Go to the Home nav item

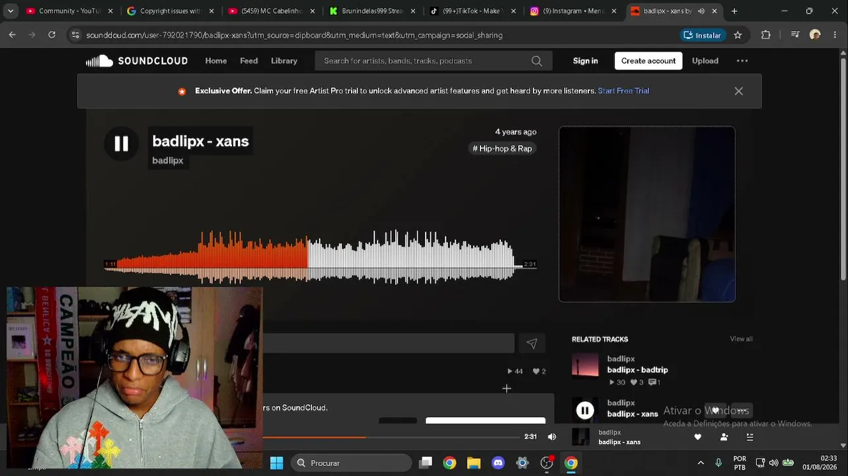[x=216, y=61]
